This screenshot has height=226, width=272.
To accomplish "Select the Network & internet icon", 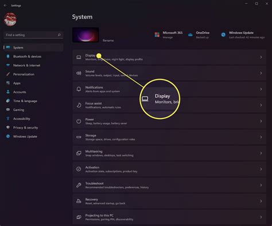I will coord(8,65).
